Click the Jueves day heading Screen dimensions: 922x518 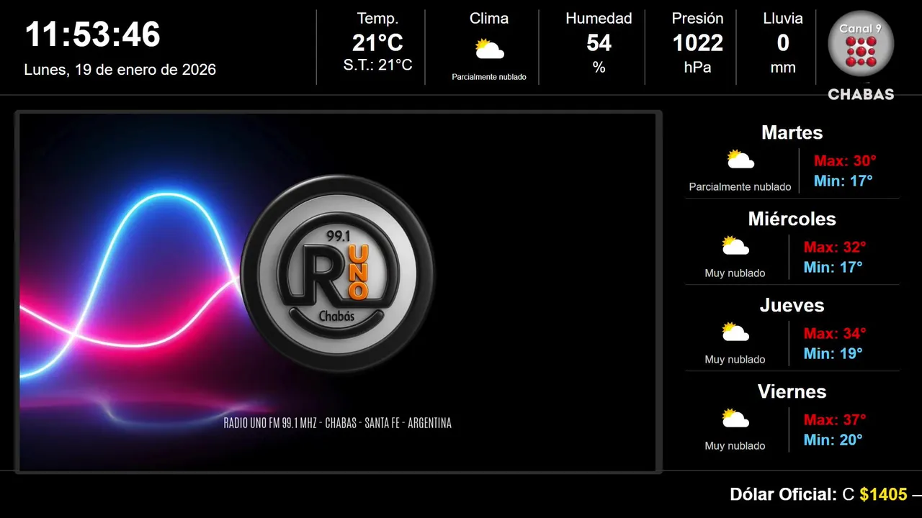pos(792,305)
